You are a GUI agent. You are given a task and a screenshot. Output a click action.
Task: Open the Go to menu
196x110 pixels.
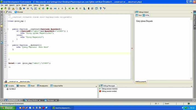pos(18,5)
